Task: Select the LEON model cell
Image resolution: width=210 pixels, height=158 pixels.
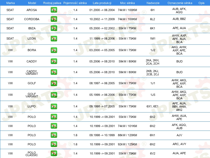Action: click(x=32, y=38)
